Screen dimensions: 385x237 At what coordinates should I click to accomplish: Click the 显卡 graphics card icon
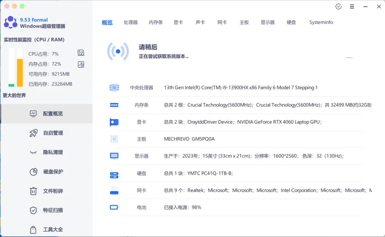(x=114, y=122)
